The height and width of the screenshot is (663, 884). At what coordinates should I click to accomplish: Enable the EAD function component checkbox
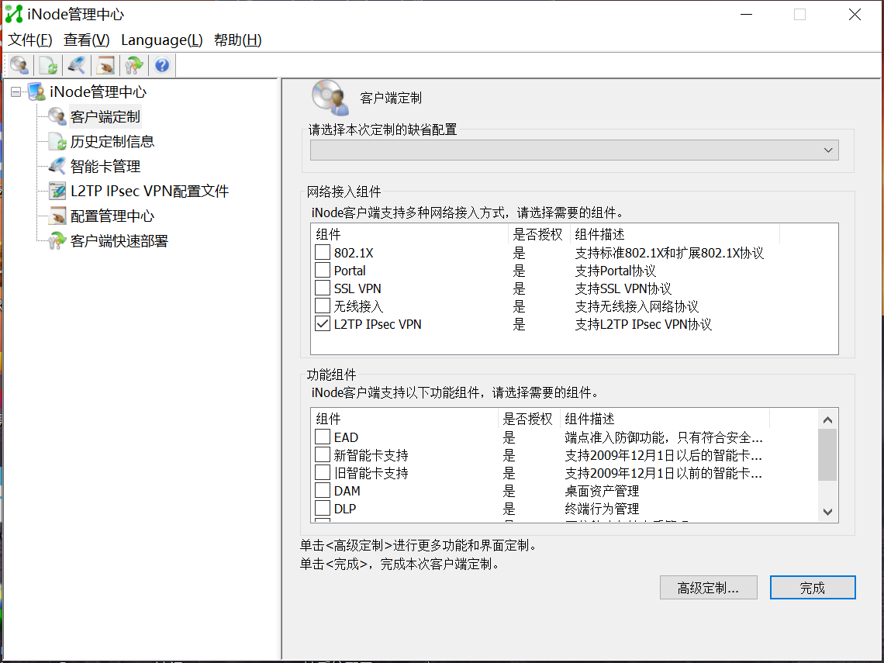coord(323,437)
